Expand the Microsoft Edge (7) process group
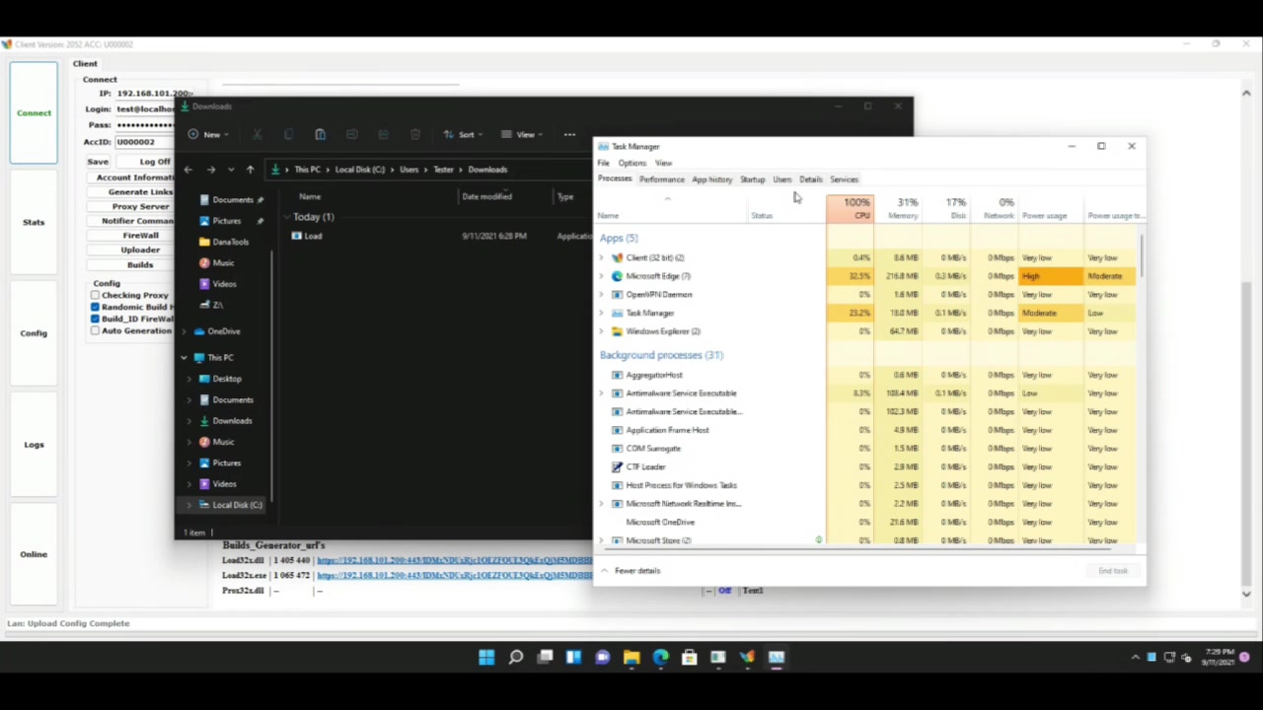Screen dimensions: 1263x710 (602, 276)
